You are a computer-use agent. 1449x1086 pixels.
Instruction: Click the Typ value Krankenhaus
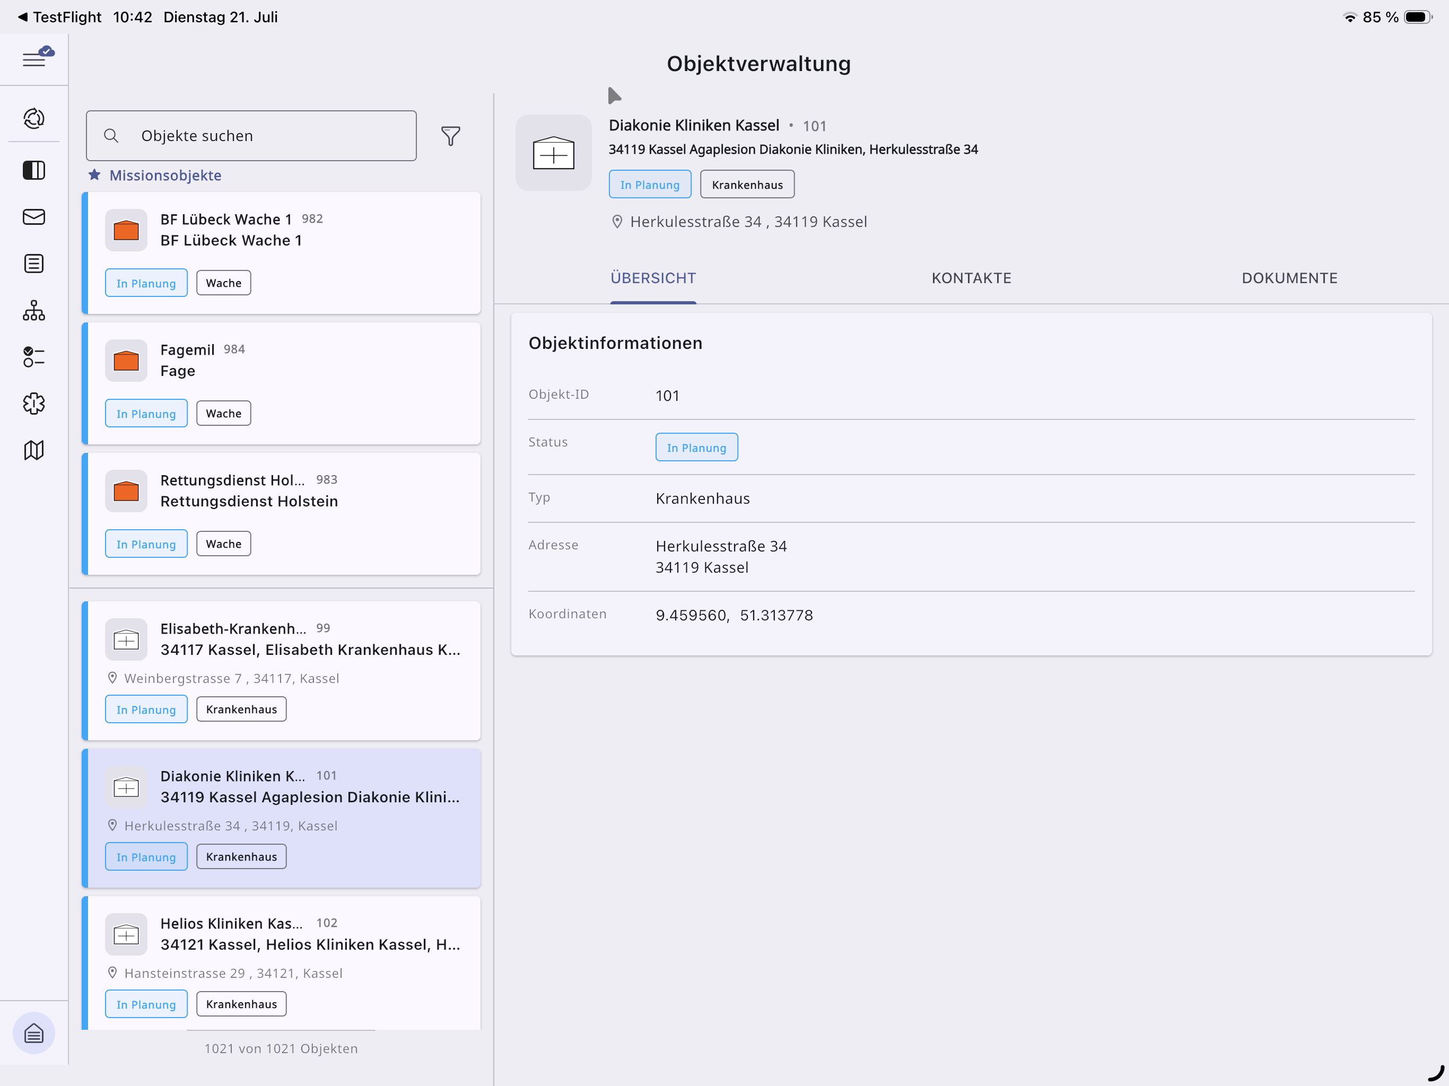click(x=703, y=498)
